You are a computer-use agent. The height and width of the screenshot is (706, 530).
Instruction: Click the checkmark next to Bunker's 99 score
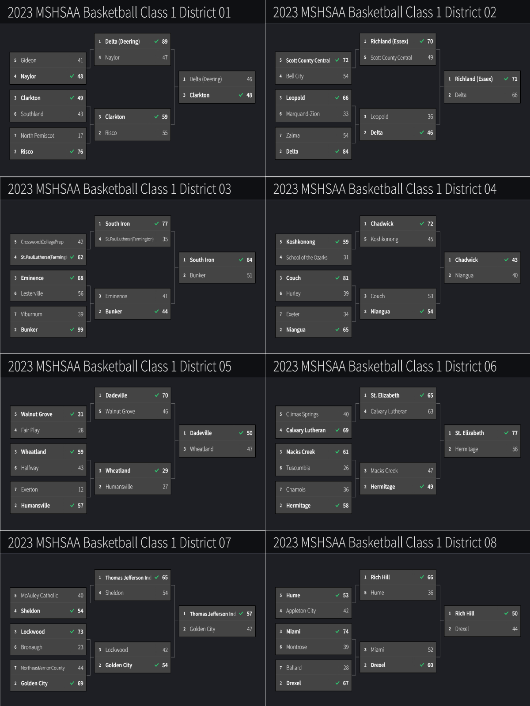click(72, 330)
